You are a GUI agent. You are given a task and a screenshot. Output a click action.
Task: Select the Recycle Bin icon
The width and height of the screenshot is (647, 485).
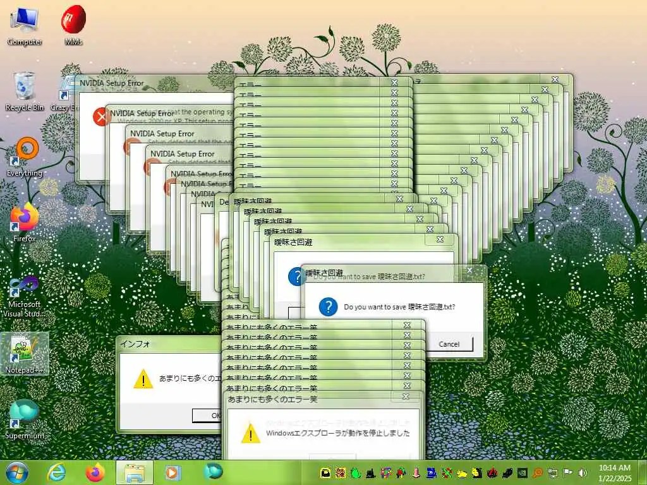click(x=25, y=92)
